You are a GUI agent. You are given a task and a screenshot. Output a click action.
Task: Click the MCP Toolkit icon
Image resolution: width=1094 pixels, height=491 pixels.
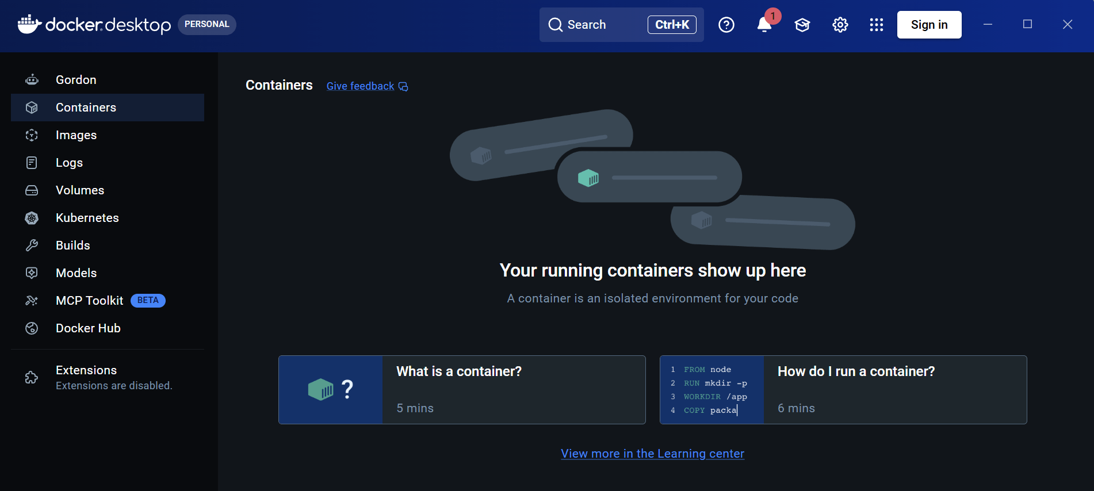point(32,301)
